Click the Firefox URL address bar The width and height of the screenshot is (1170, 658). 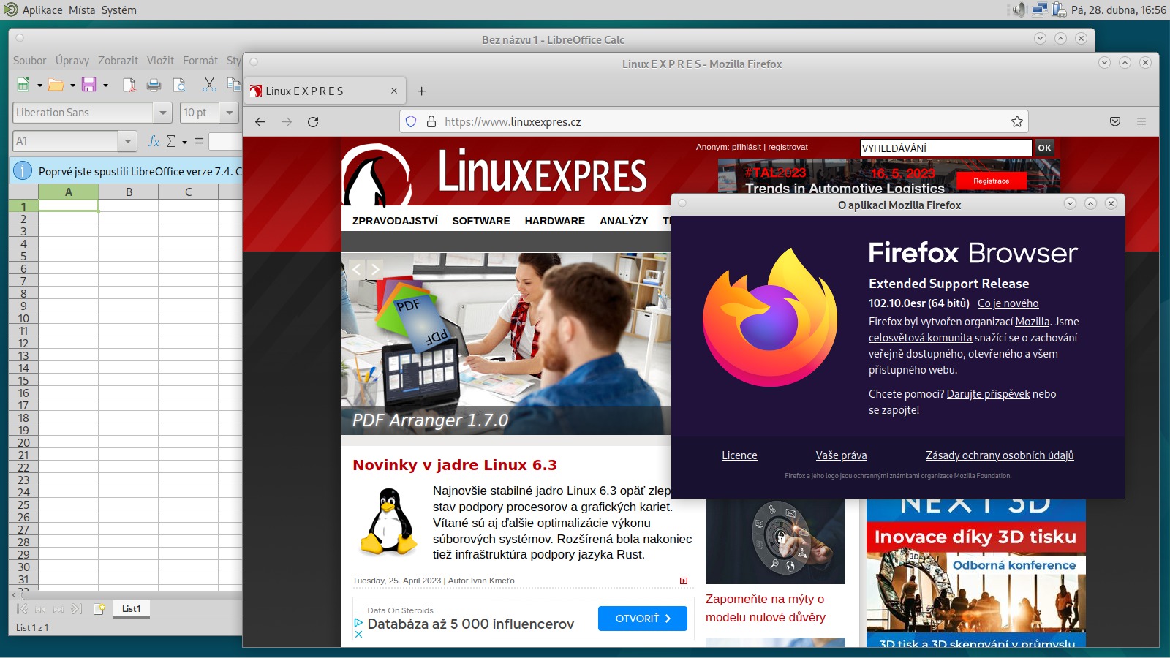click(x=714, y=121)
